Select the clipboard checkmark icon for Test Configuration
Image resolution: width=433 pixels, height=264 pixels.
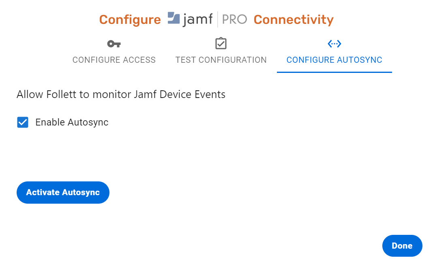point(221,43)
